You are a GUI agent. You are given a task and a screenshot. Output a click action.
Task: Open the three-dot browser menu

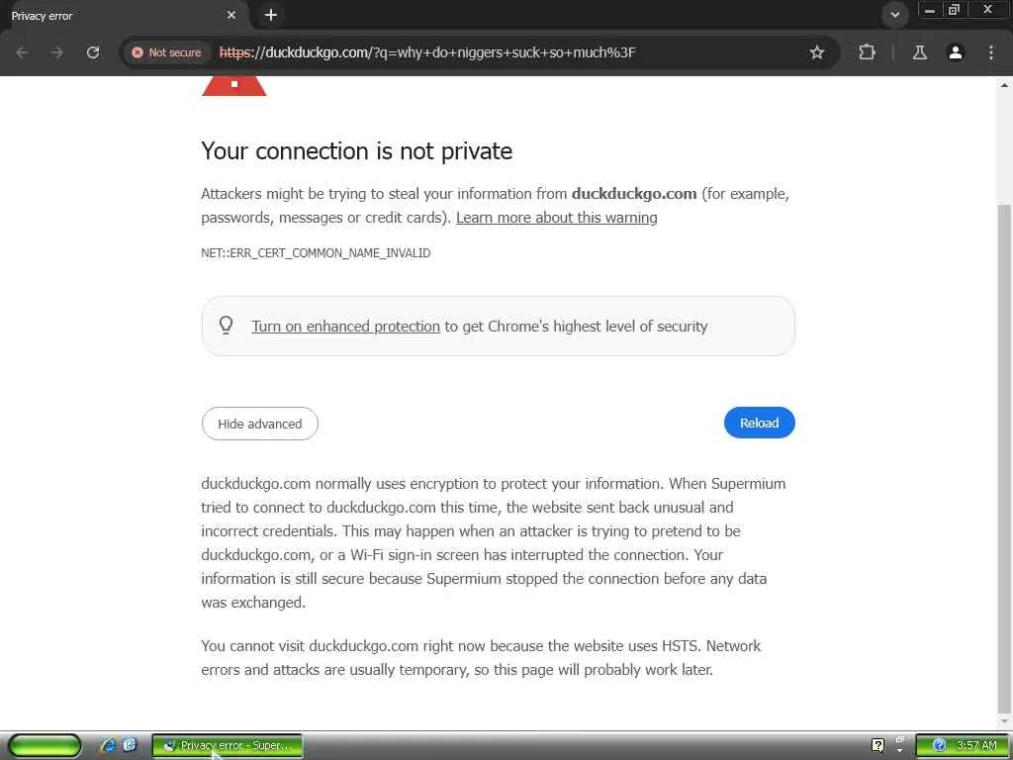[991, 52]
